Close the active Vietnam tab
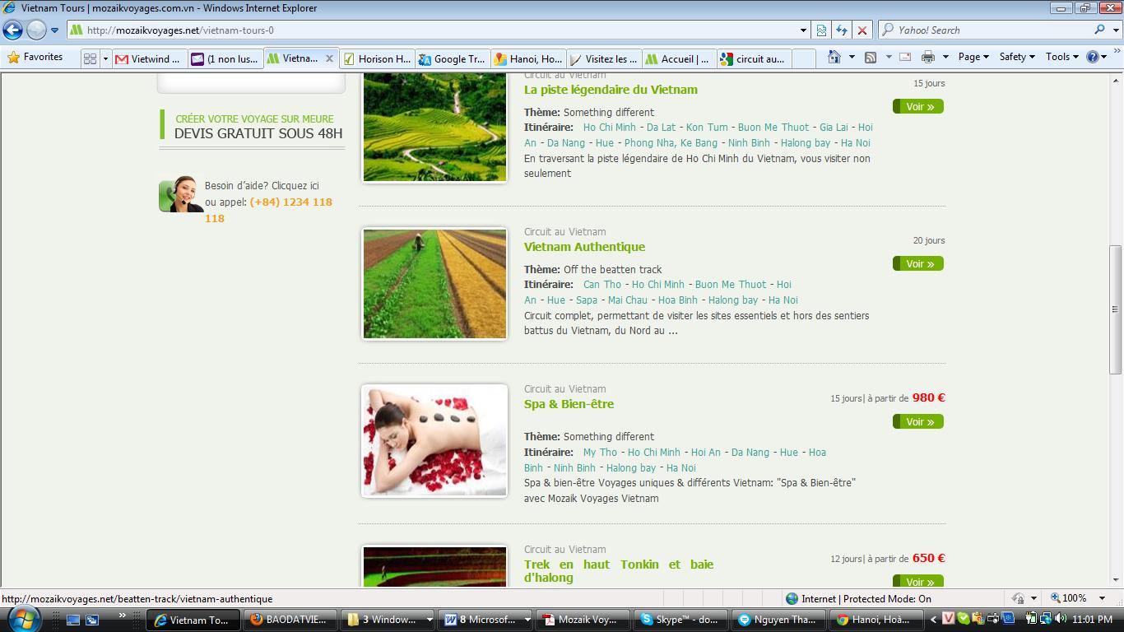The width and height of the screenshot is (1124, 632). (x=329, y=58)
